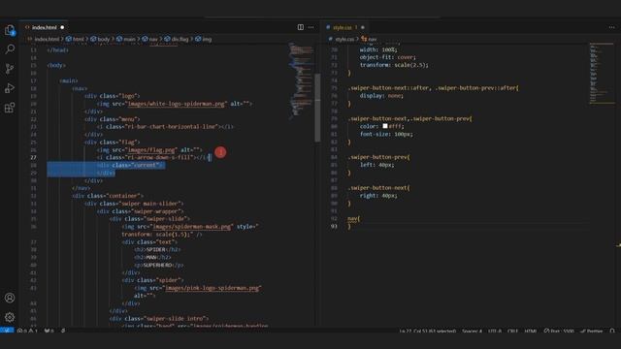
Task: Open the Explorer view in activity bar
Action: pos(10,30)
